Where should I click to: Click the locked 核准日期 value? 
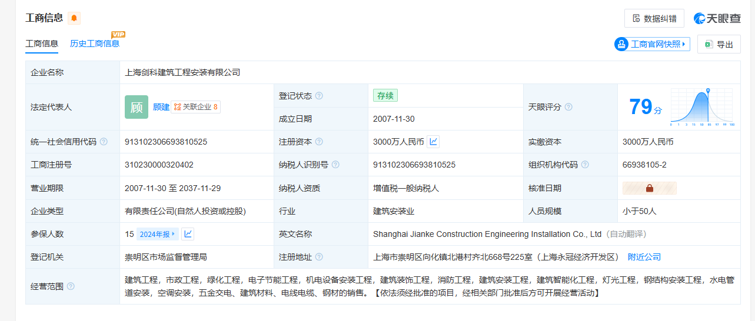(x=650, y=188)
